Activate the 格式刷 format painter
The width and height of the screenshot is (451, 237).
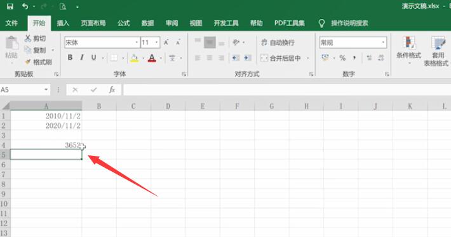click(x=39, y=62)
